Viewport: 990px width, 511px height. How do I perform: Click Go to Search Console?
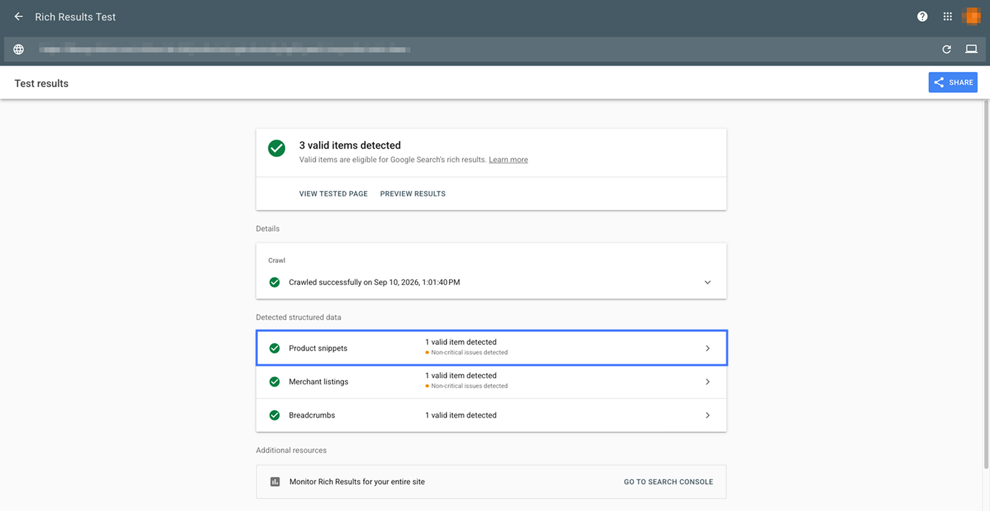pyautogui.click(x=668, y=482)
